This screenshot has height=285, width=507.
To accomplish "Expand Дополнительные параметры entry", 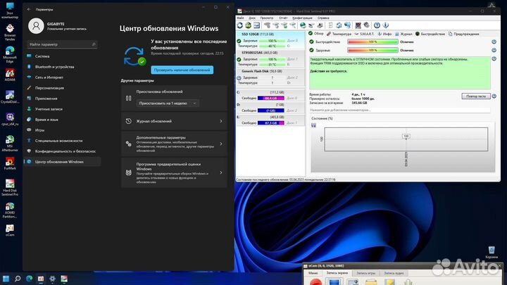I will pyautogui.click(x=175, y=144).
